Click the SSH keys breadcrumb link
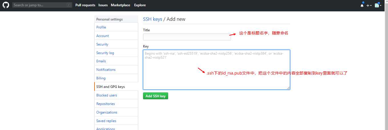This screenshot has height=130, width=388. pos(152,19)
